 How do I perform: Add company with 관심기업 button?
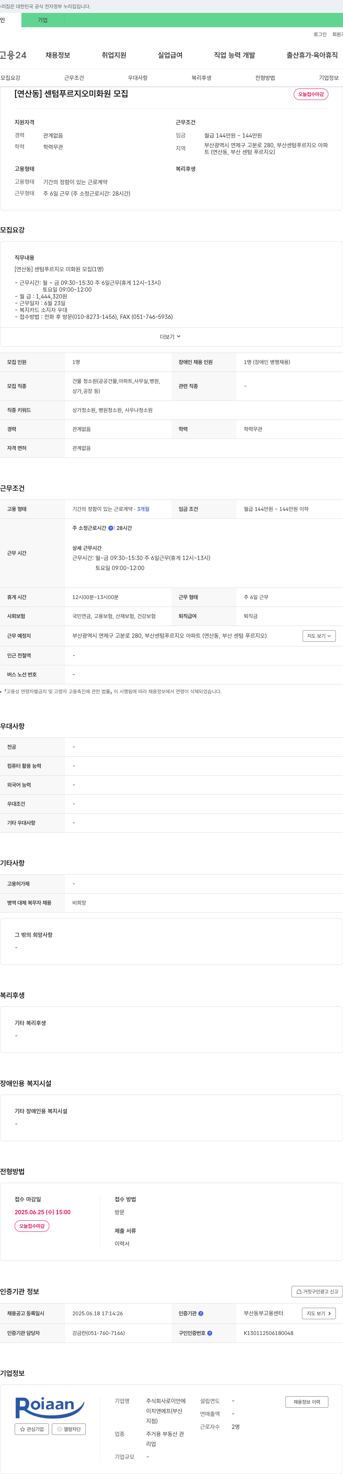click(x=32, y=1429)
